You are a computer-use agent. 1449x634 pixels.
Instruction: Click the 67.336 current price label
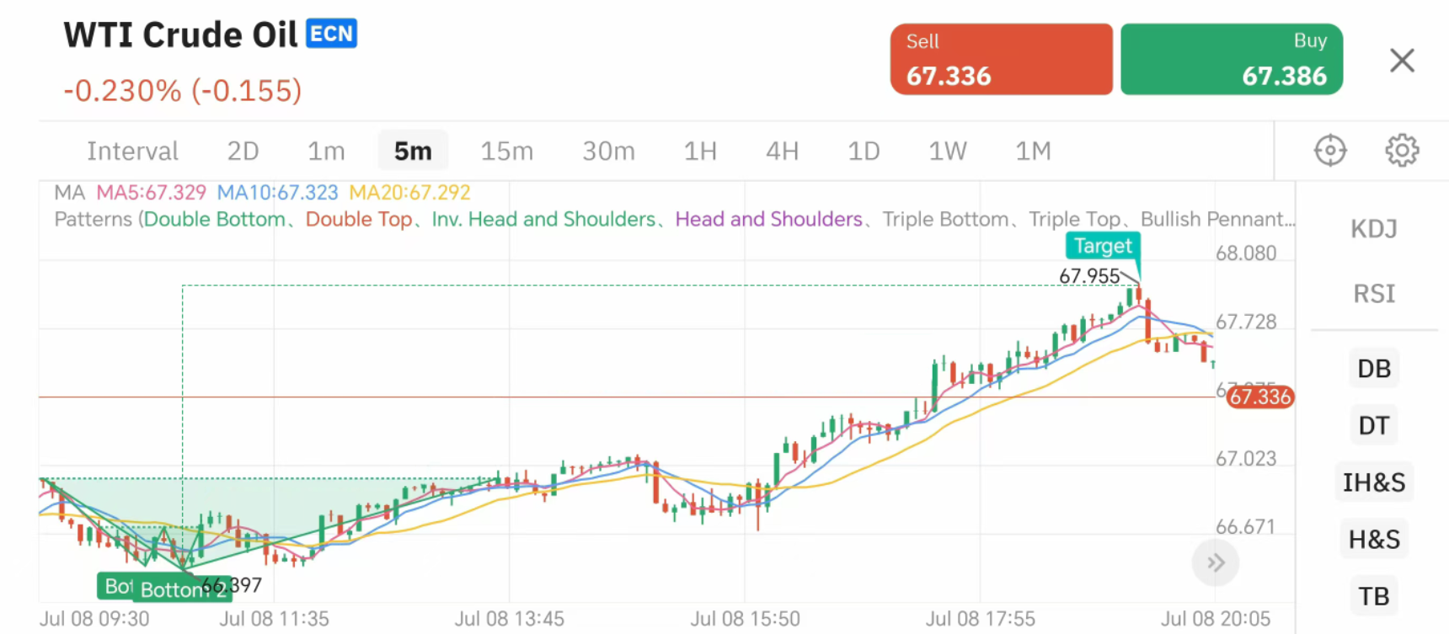coord(1259,397)
